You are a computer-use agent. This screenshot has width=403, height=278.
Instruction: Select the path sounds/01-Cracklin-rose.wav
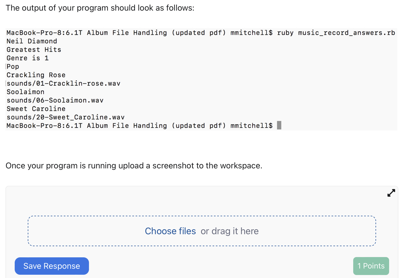[x=63, y=83]
